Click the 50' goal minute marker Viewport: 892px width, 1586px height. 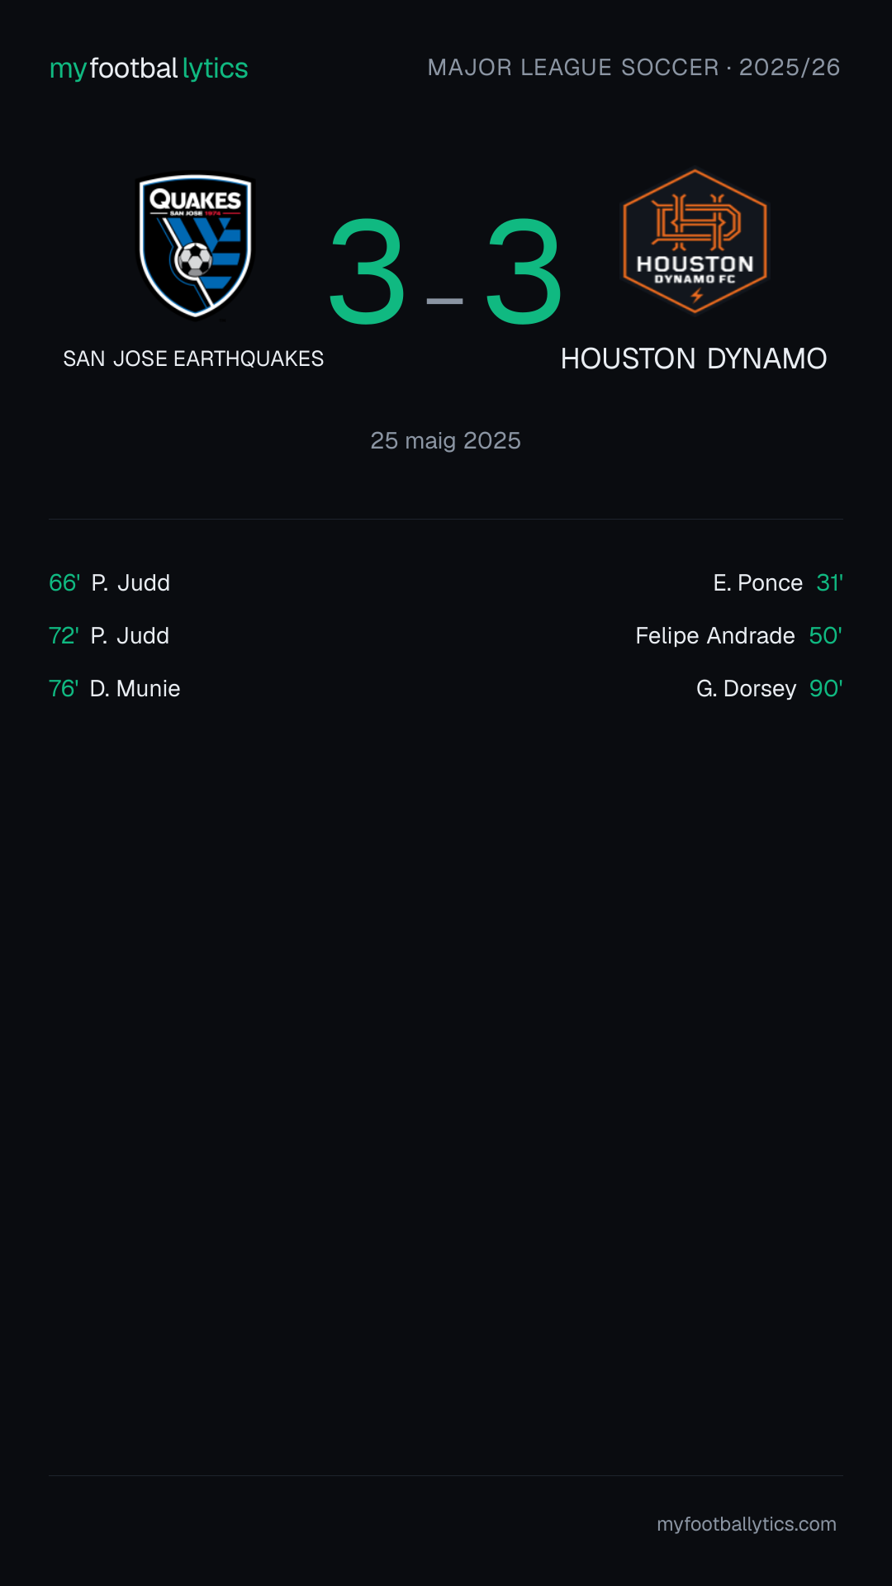pyautogui.click(x=826, y=636)
